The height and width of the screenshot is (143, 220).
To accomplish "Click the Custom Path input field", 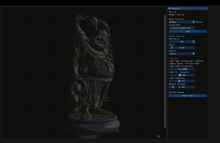I will coord(182,28).
